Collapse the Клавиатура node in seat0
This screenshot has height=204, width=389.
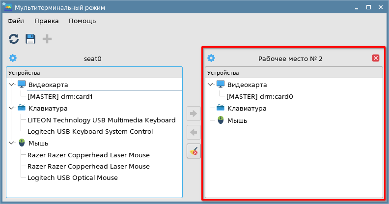tap(12, 108)
